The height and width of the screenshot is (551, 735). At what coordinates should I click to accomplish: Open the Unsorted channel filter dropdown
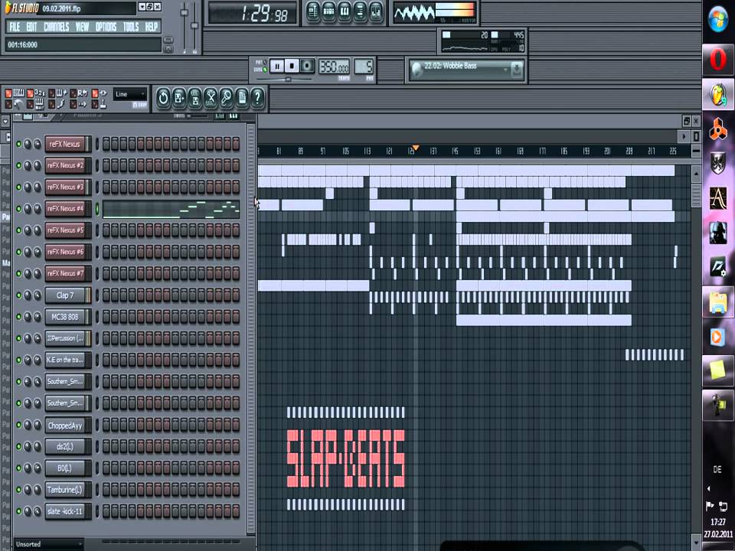(x=48, y=544)
